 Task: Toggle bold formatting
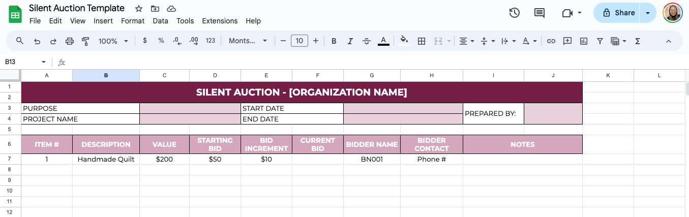point(334,41)
